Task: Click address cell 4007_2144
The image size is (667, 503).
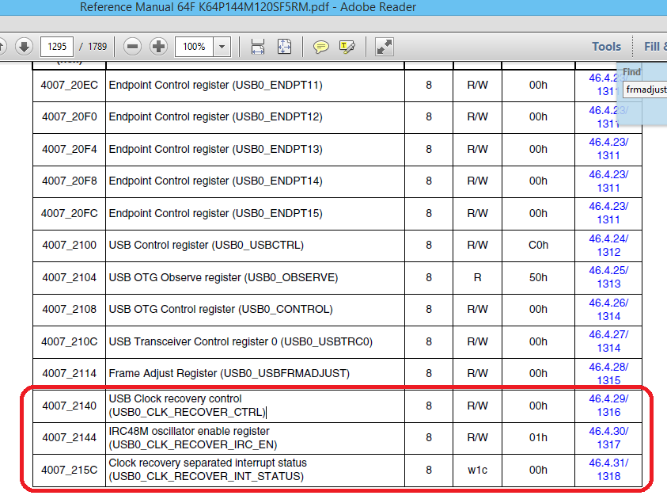Action: coord(70,437)
